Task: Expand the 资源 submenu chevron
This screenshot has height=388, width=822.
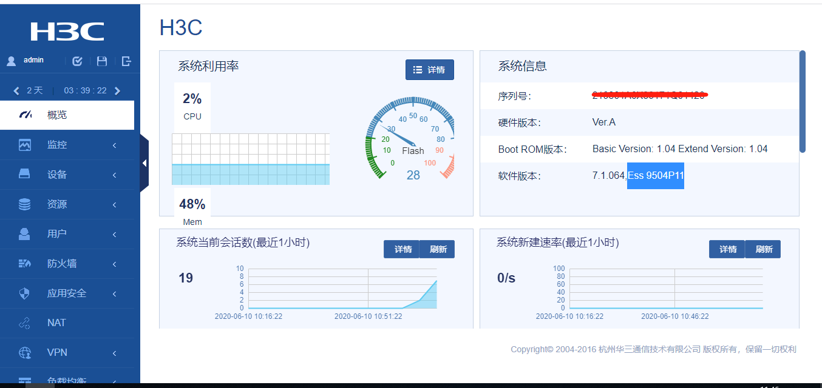Action: [x=114, y=205]
